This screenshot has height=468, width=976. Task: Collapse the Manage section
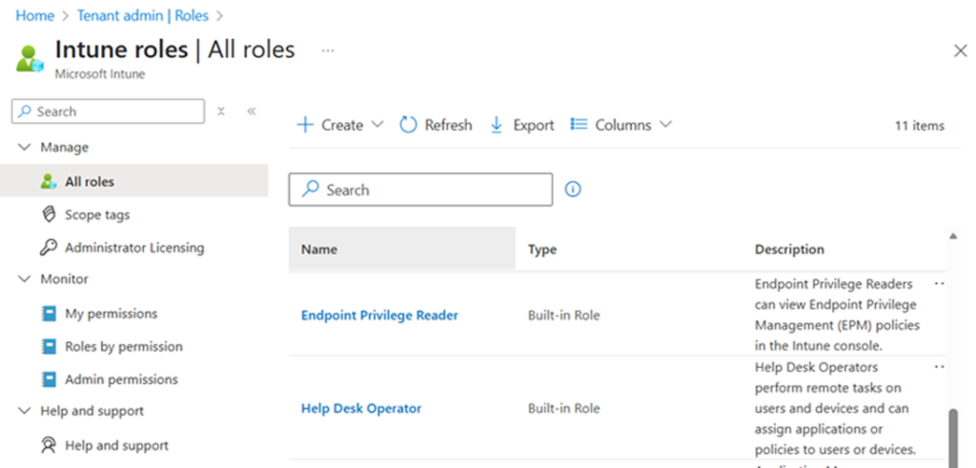pyautogui.click(x=25, y=148)
